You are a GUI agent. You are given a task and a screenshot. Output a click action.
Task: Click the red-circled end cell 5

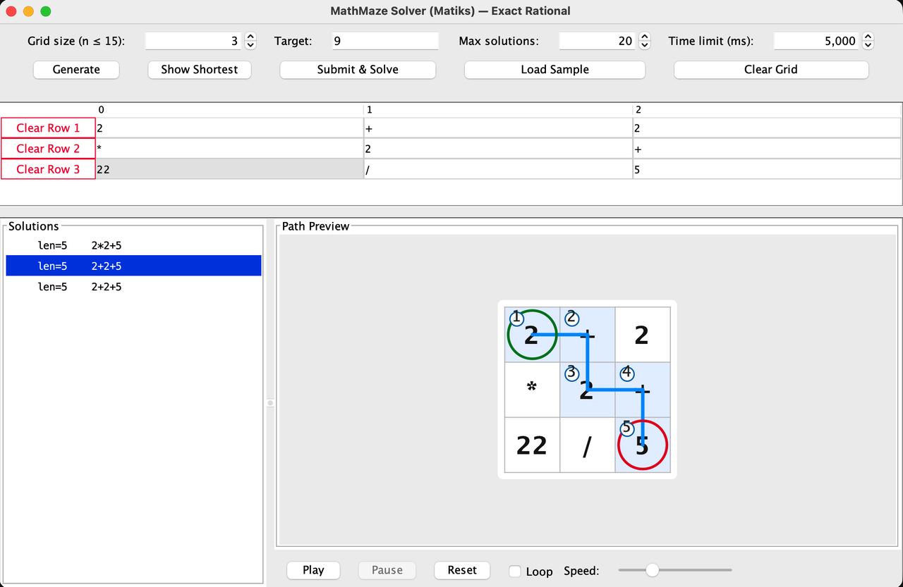click(x=642, y=445)
